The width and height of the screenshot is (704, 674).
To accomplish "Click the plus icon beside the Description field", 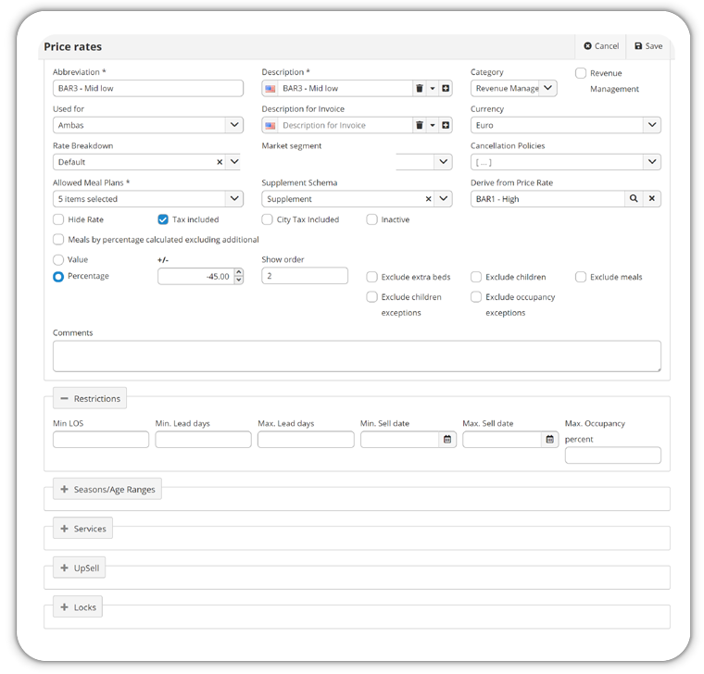I will click(x=446, y=88).
